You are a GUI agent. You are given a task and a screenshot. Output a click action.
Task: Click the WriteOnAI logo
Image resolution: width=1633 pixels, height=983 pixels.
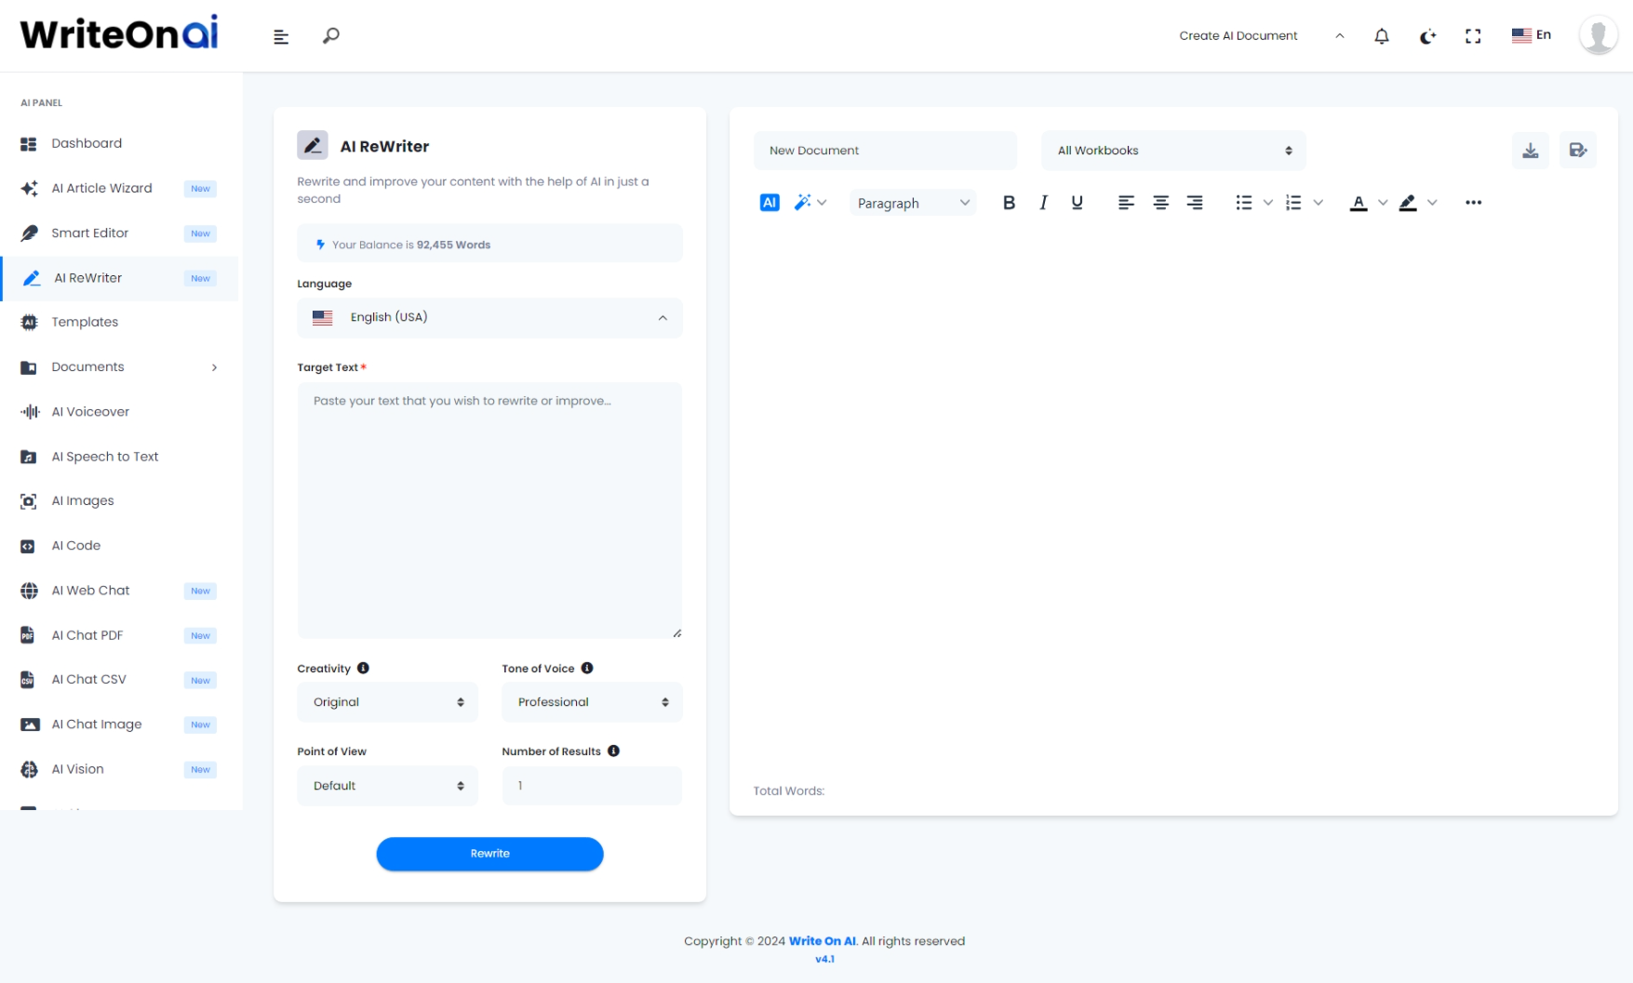119,33
